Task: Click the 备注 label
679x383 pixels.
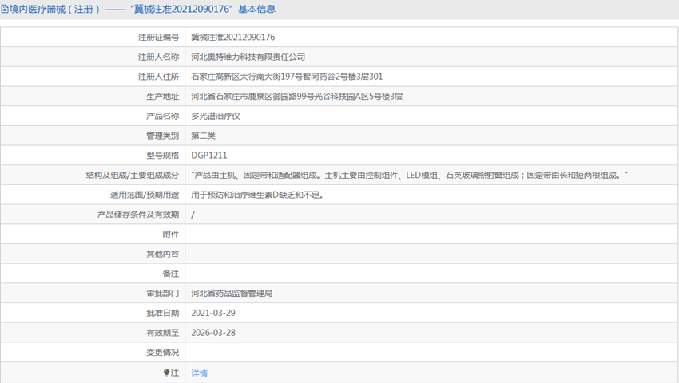Action: point(171,274)
